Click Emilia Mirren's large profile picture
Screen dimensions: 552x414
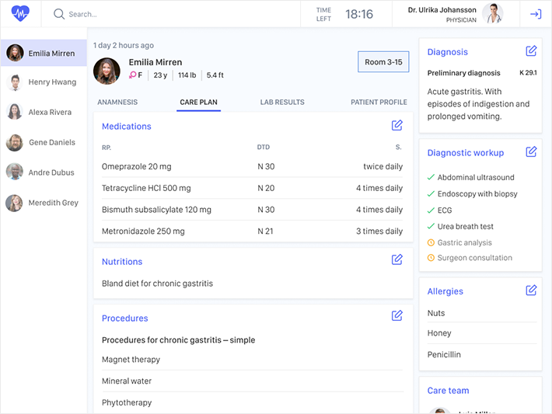tap(107, 71)
